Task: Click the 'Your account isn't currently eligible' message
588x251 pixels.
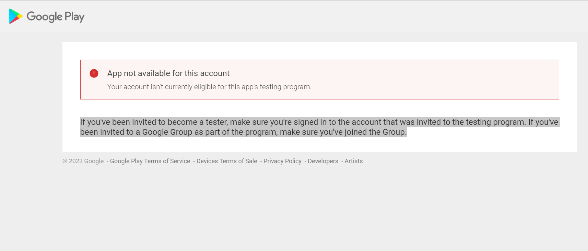Action: tap(209, 87)
